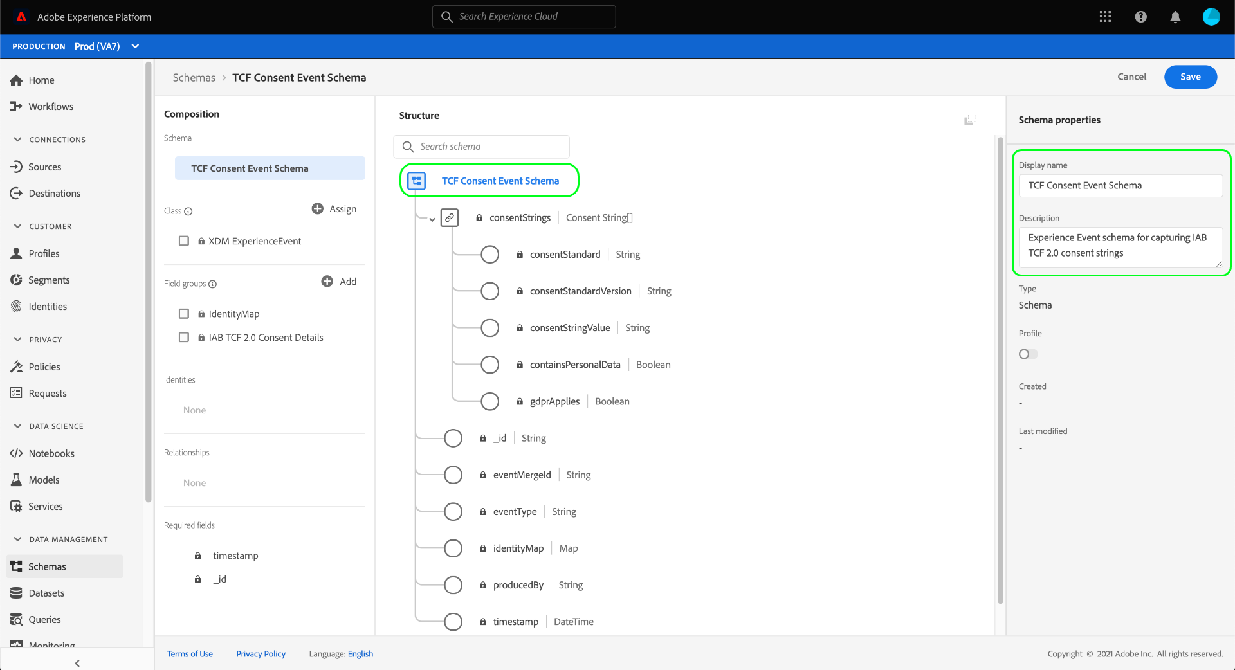1235x670 pixels.
Task: Toggle the Profile switch on
Action: (1028, 354)
